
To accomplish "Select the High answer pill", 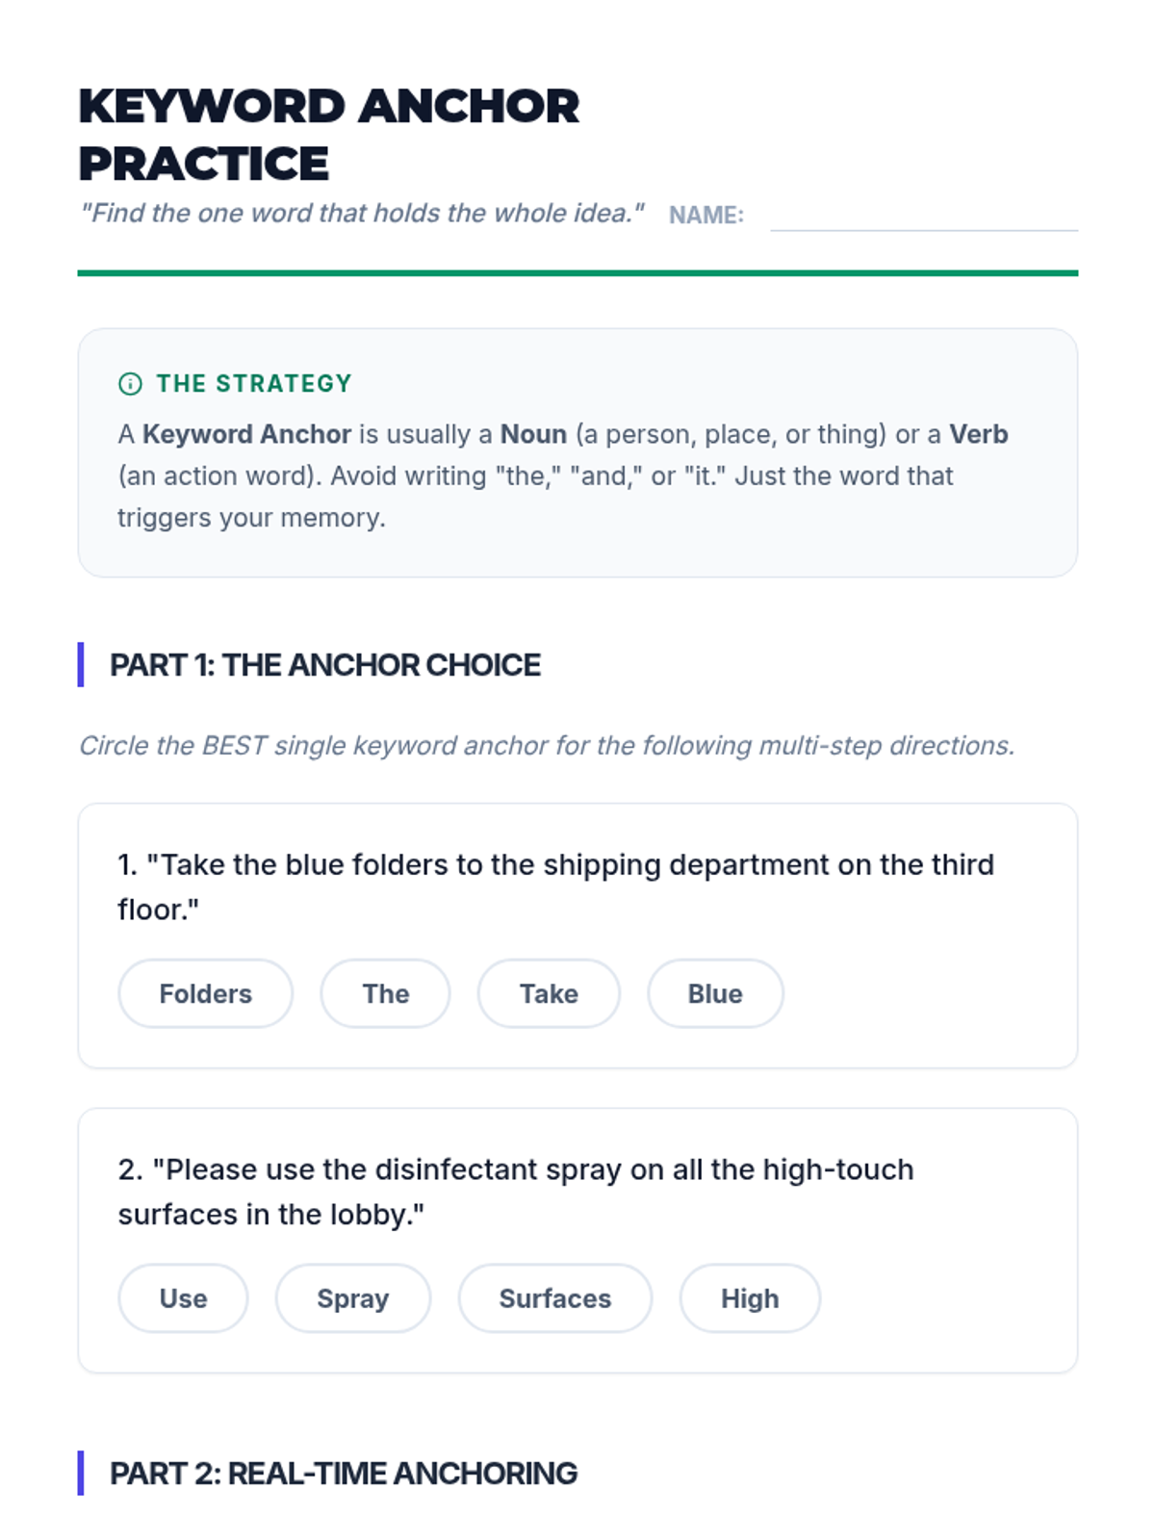I will pos(750,1298).
